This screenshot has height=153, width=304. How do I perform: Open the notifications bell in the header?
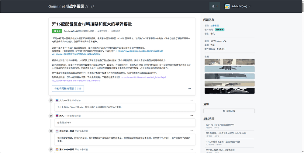coord(215,6)
